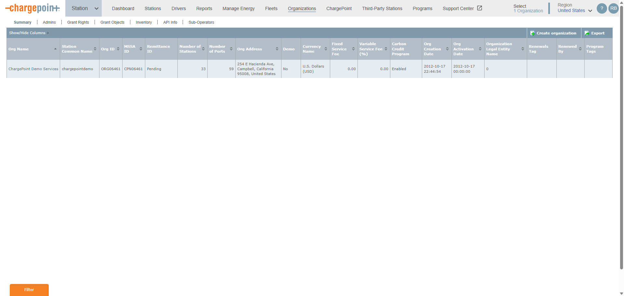The width and height of the screenshot is (624, 296).
Task: Click the Export sheet icon
Action: 587,33
